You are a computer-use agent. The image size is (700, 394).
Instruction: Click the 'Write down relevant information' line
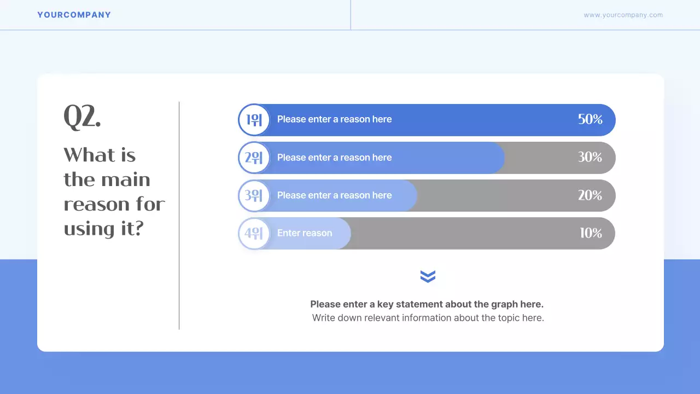(428, 318)
